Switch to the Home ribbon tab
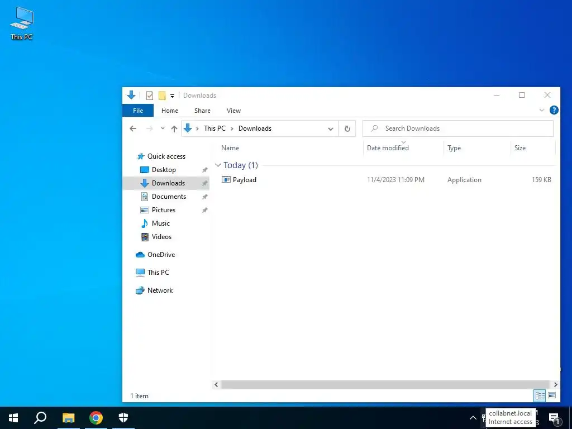The image size is (572, 429). pos(170,111)
